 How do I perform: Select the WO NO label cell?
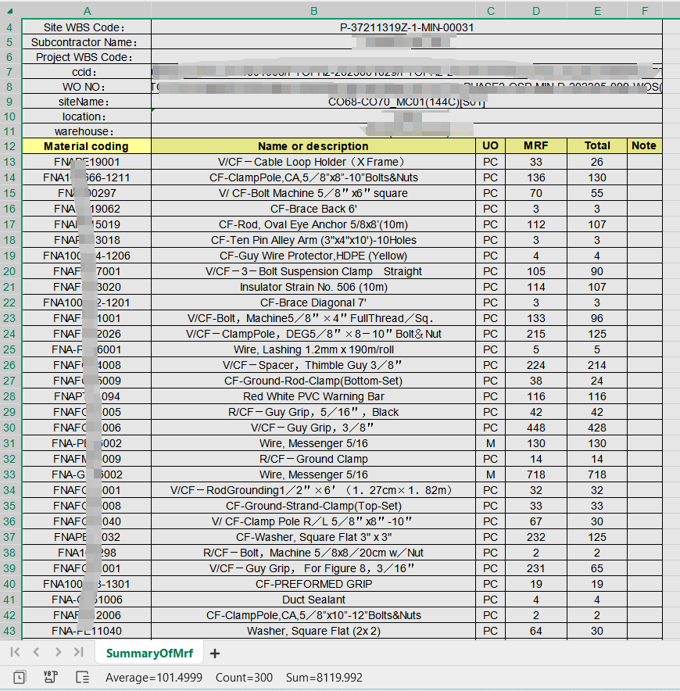(x=87, y=87)
